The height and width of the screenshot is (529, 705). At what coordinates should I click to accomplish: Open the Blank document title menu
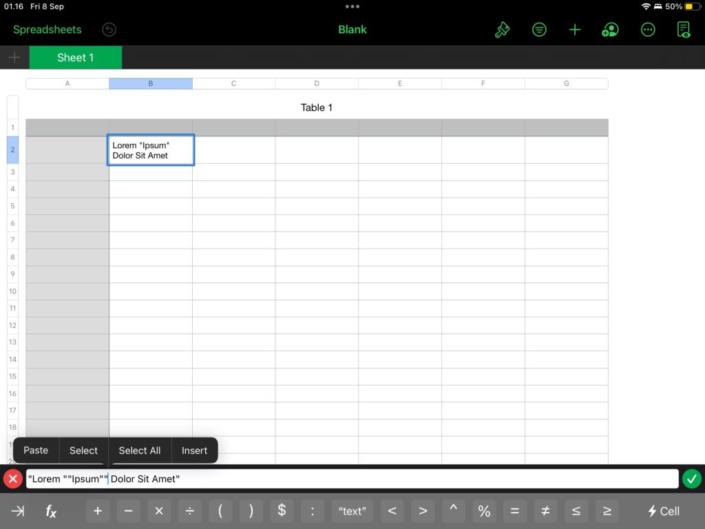tap(352, 30)
